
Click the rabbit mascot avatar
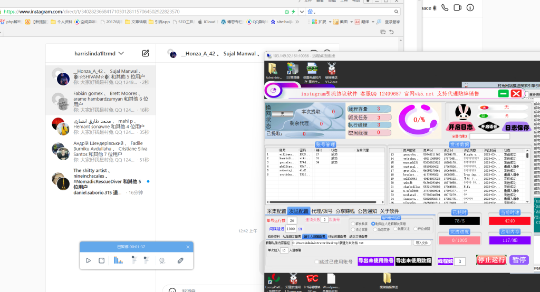(463, 113)
